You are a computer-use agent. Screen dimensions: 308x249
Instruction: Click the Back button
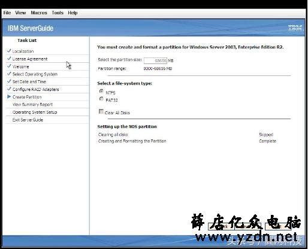pos(221,226)
